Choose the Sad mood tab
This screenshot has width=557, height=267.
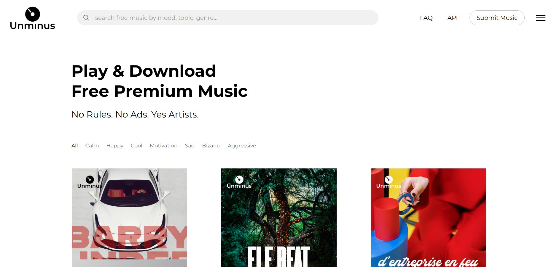[x=190, y=146]
